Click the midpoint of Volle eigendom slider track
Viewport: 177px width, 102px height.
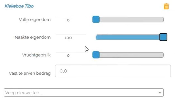point(128,20)
